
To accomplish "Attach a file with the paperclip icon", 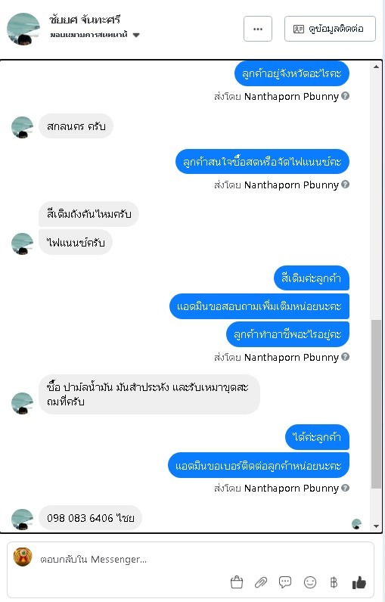I will pos(261,582).
